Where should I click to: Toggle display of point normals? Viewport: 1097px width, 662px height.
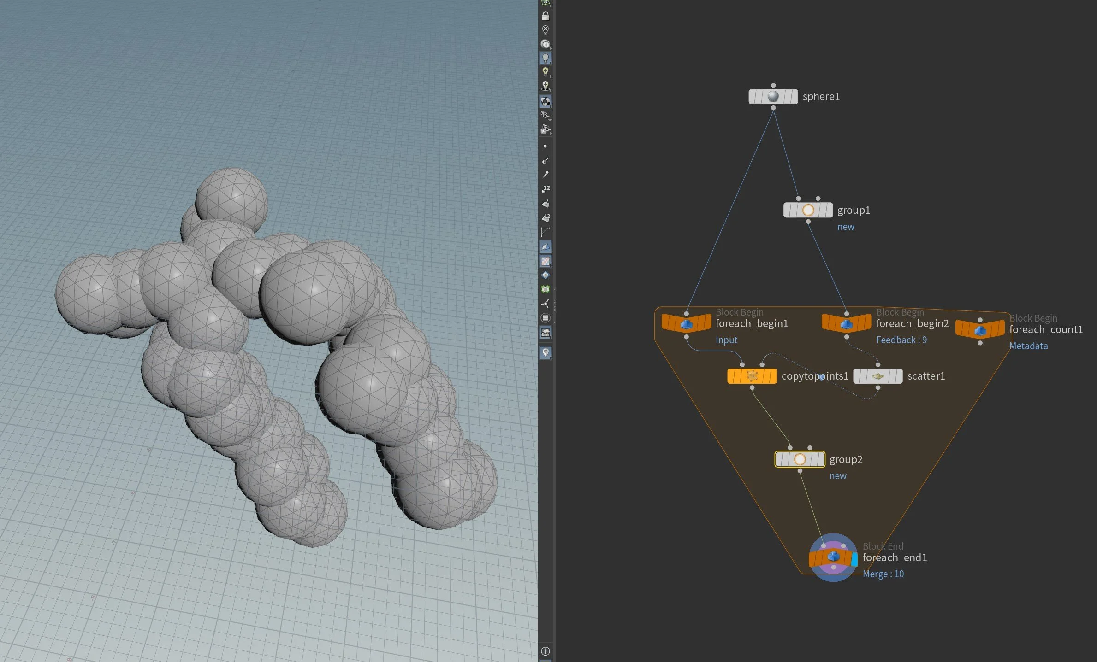(545, 160)
